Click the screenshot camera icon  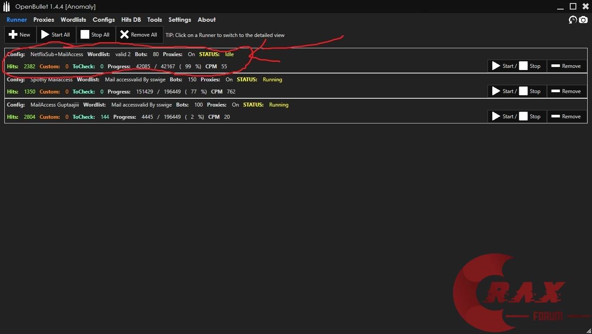pyautogui.click(x=583, y=20)
